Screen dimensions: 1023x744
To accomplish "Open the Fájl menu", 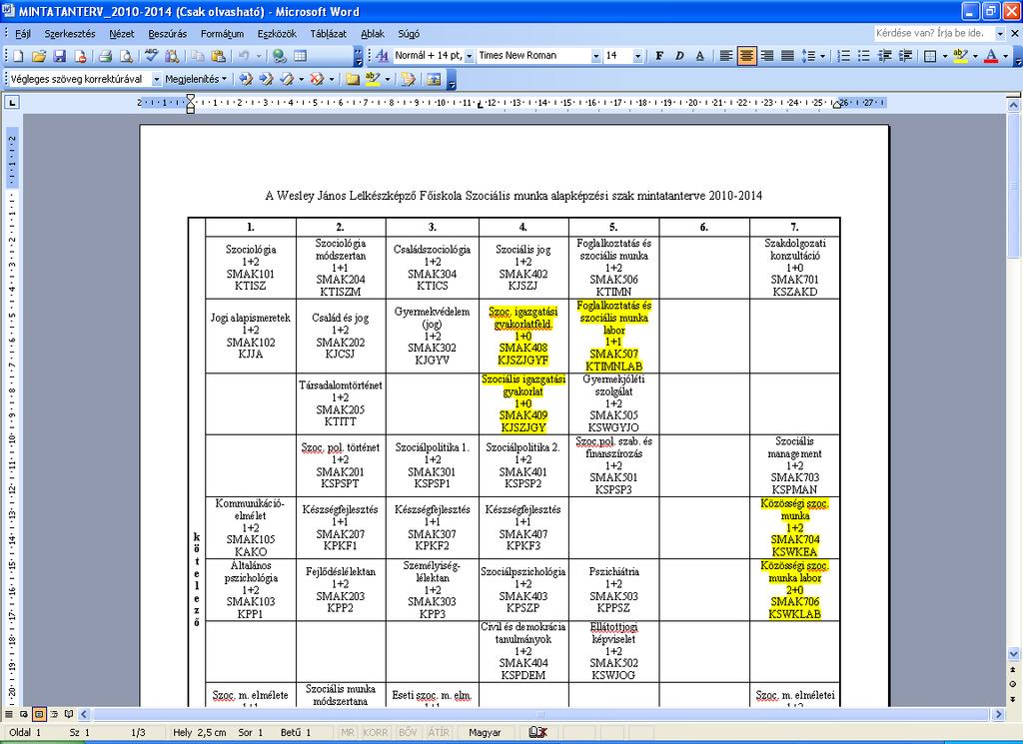I will (x=23, y=34).
